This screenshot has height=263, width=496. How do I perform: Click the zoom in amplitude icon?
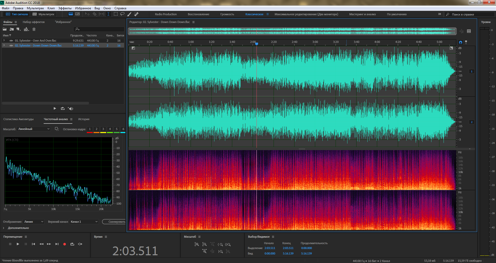click(197, 244)
